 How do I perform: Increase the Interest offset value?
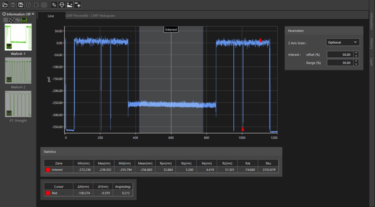(x=356, y=53)
